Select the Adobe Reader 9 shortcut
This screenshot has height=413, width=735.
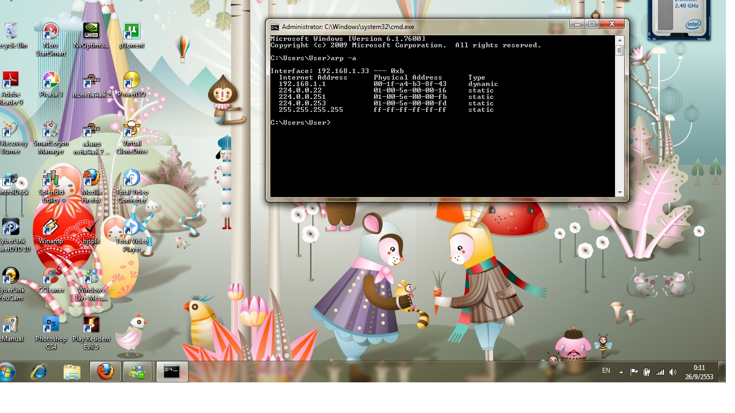[11, 88]
